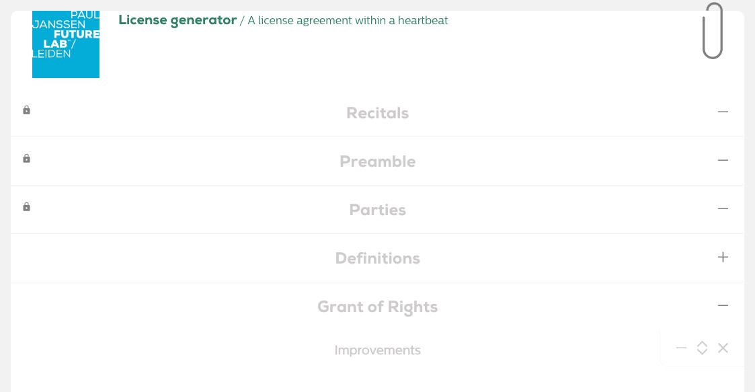
Task: Select the Recitals heading
Action: pyautogui.click(x=378, y=113)
